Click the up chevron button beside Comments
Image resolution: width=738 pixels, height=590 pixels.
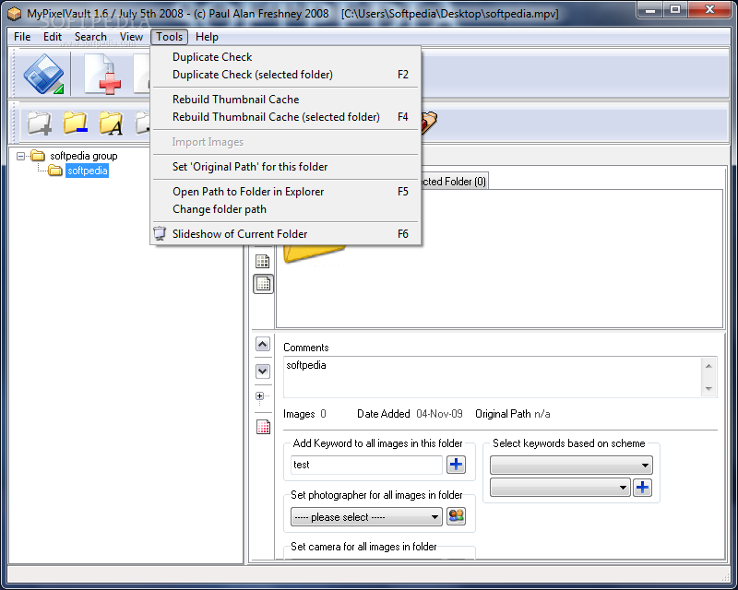pos(263,345)
